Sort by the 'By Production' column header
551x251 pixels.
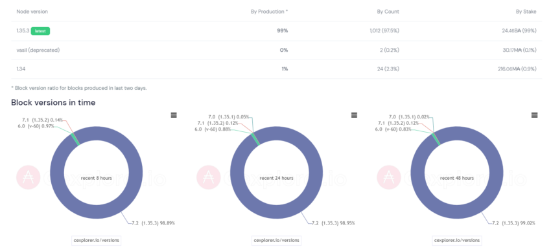tap(269, 12)
